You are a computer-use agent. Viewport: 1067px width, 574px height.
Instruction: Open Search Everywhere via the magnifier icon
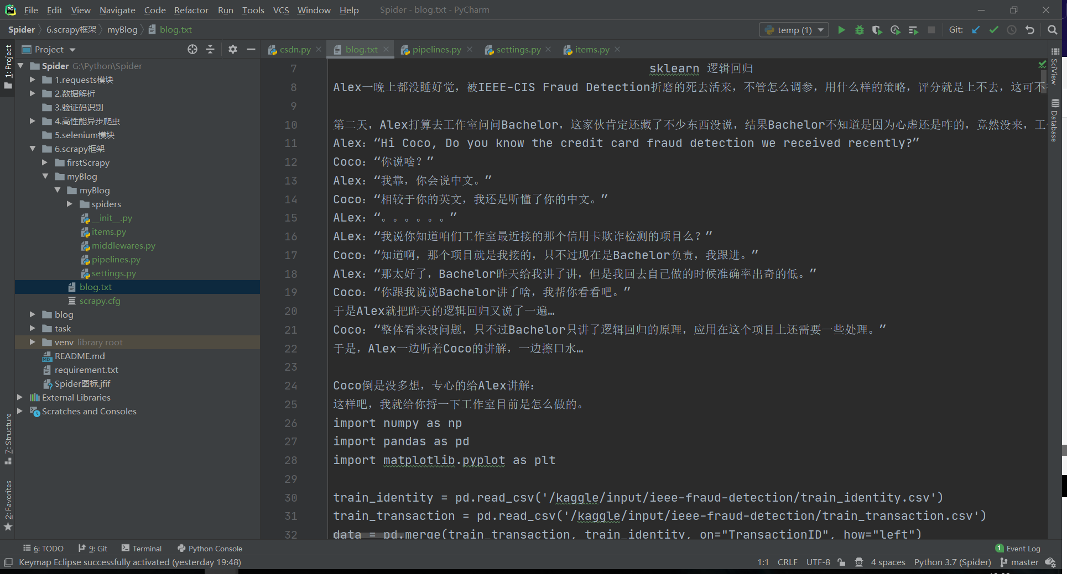(1053, 30)
